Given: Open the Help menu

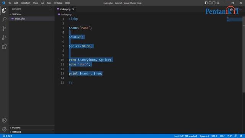Looking at the screenshot, I should click(67, 3).
